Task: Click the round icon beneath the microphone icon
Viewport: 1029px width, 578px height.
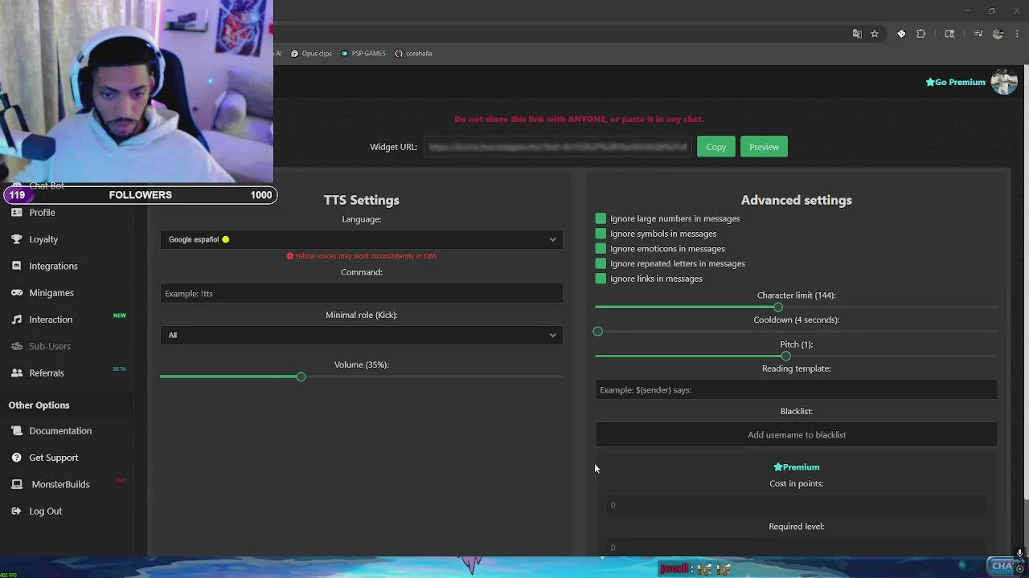Action: click(1019, 568)
